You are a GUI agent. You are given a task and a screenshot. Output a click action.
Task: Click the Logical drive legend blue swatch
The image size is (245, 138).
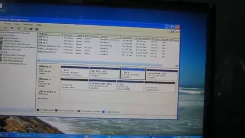point(103,112)
